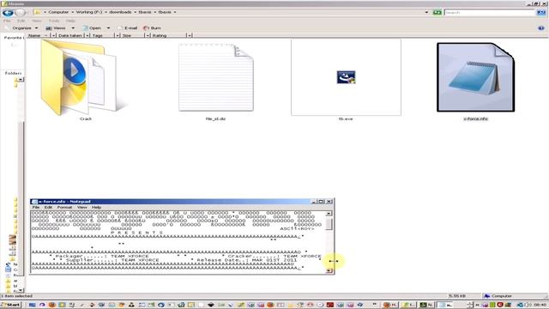Open the Notepad Format menu
Screen dimensions: 549x309
(x=64, y=208)
